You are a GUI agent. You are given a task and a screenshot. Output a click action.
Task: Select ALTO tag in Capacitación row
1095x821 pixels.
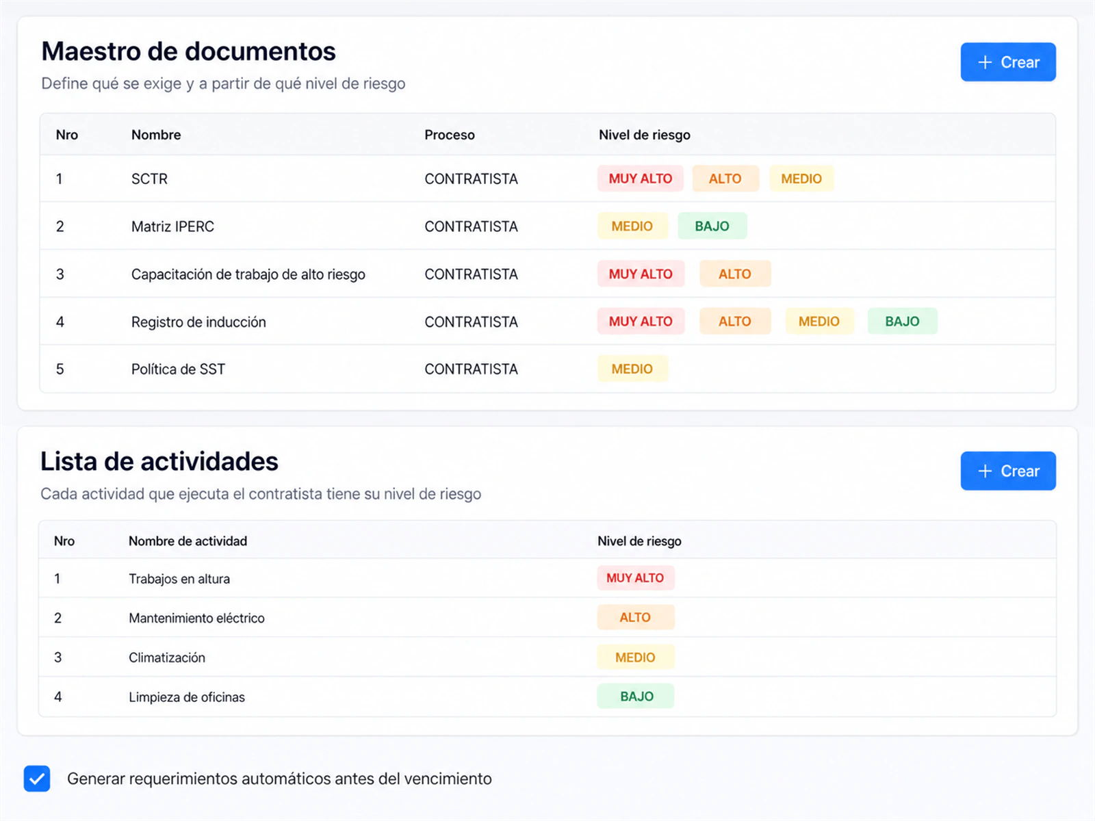tap(734, 274)
